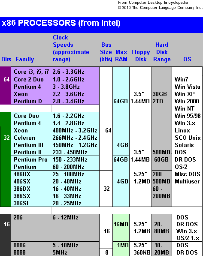Select the 386SX family entry

[x=22, y=196]
